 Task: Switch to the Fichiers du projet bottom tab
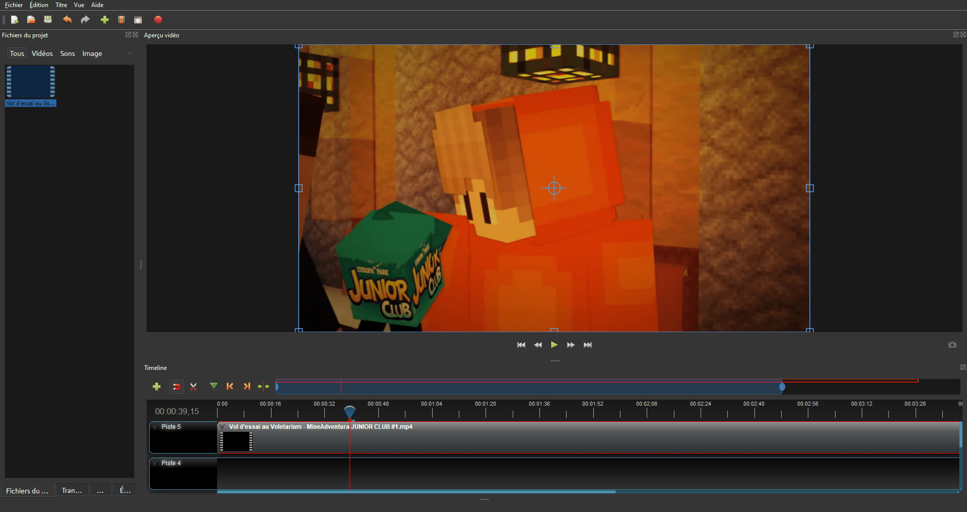pos(27,490)
